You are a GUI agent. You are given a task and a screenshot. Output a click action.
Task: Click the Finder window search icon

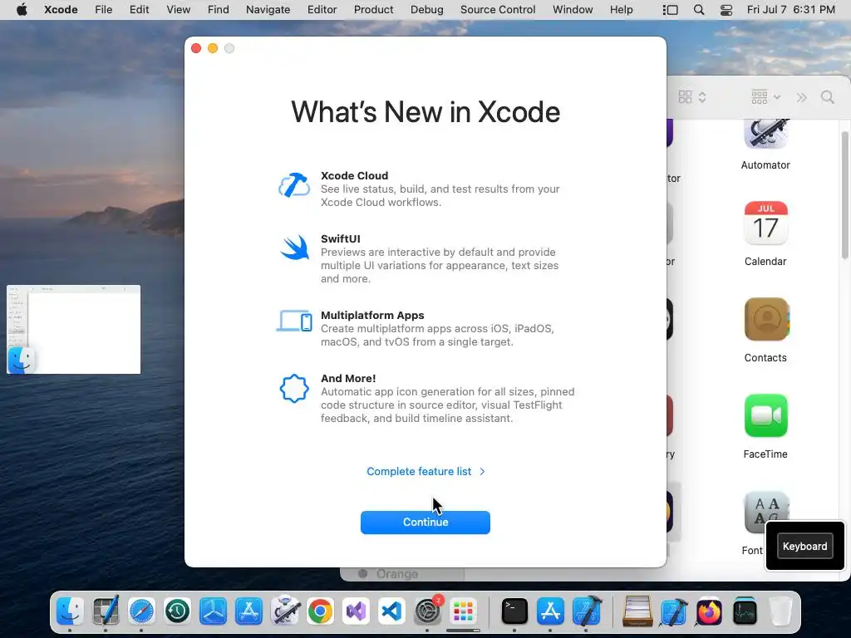827,97
